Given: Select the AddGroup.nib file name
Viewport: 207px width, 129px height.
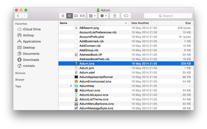Looking at the screenshot, I should click(x=89, y=50).
